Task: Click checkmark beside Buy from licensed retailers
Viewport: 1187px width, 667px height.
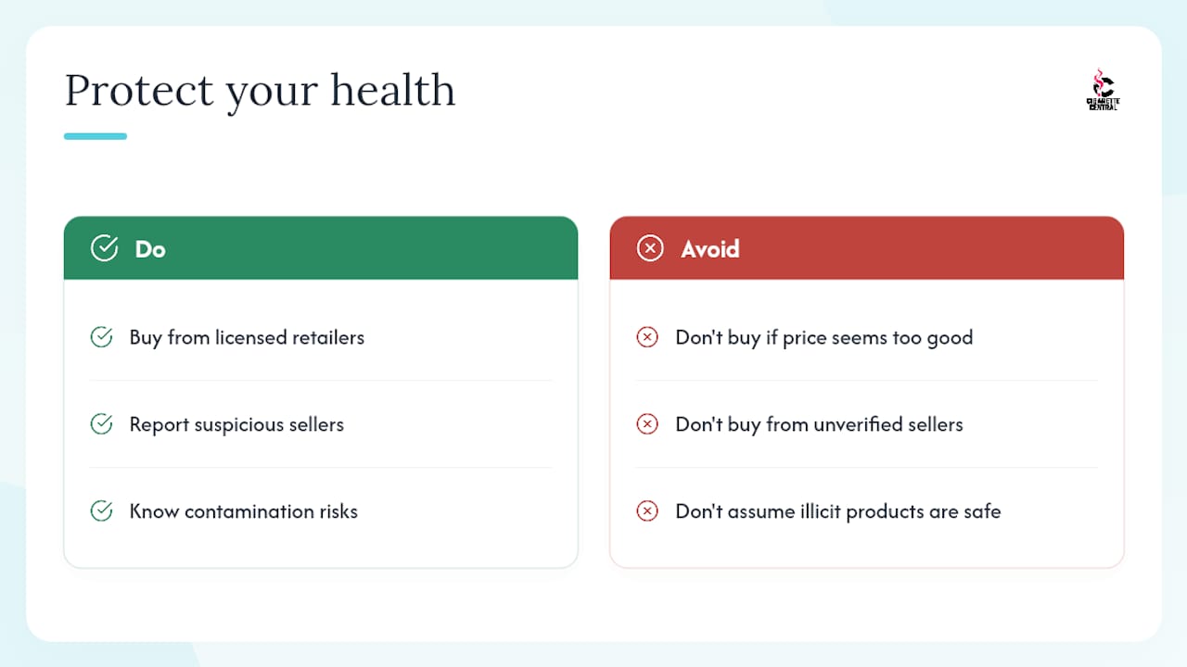Action: [101, 337]
